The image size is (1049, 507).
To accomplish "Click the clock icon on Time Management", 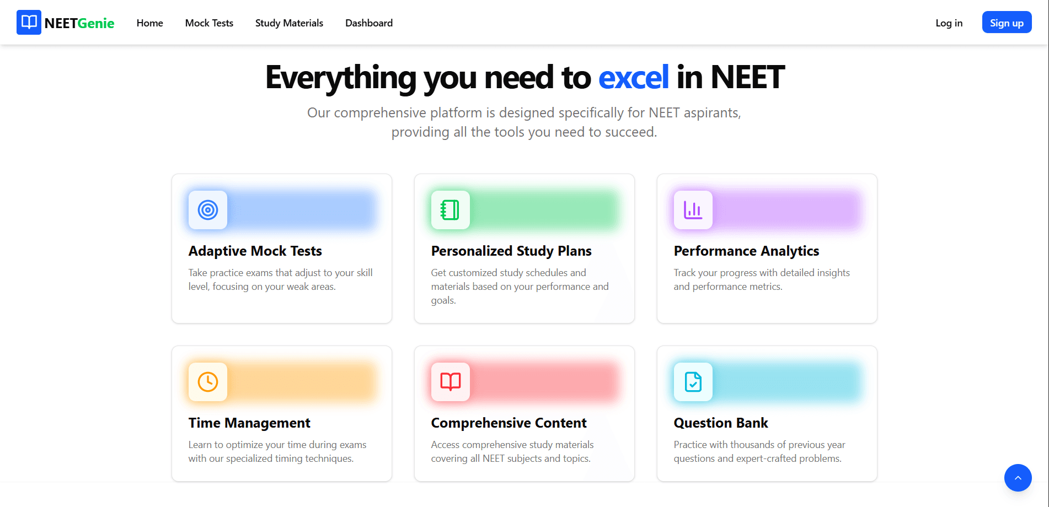I will [208, 382].
